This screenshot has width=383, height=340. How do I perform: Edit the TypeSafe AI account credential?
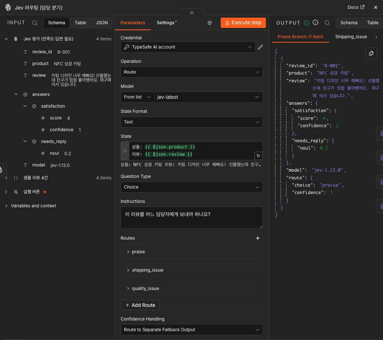pos(260,47)
